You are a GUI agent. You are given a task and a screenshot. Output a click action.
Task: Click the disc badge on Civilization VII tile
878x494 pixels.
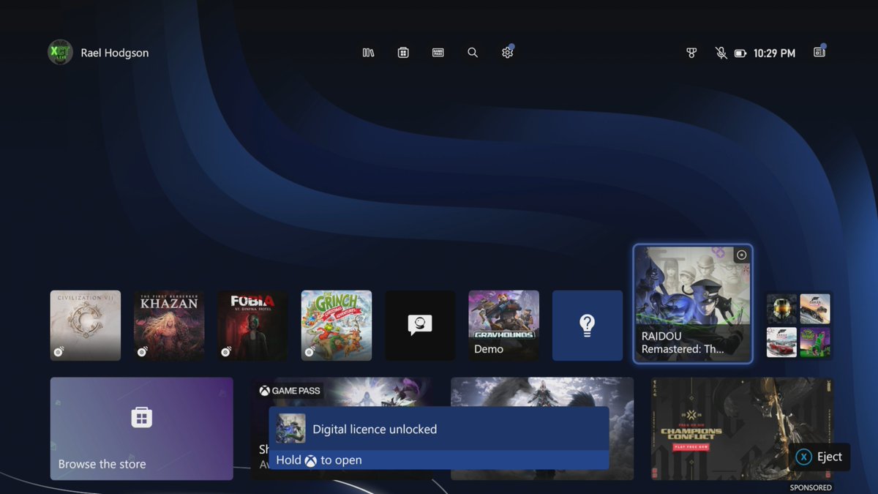point(59,352)
